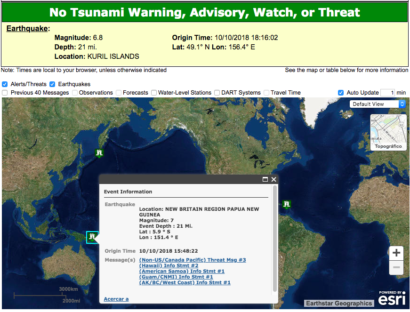Click the selected Papua New Guinea earthquake marker
410x312 pixels.
(92, 237)
